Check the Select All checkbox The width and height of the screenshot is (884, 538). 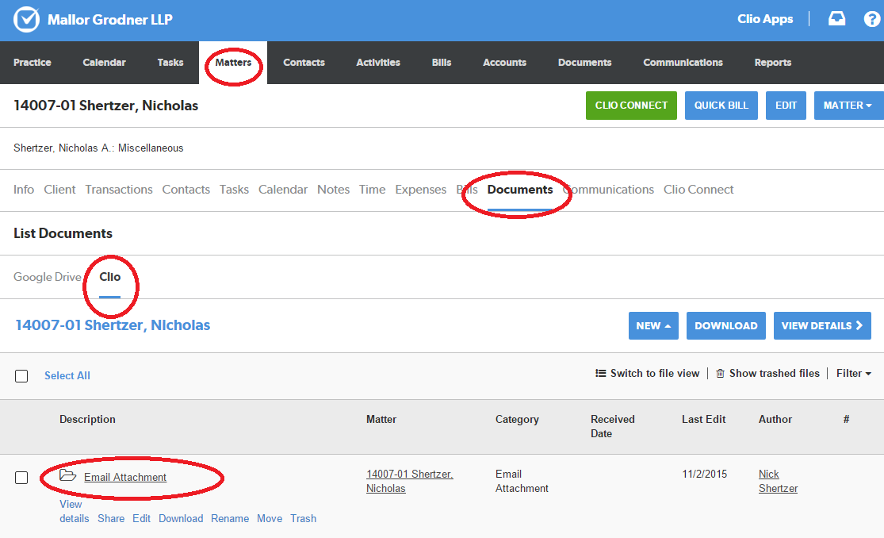pyautogui.click(x=21, y=376)
